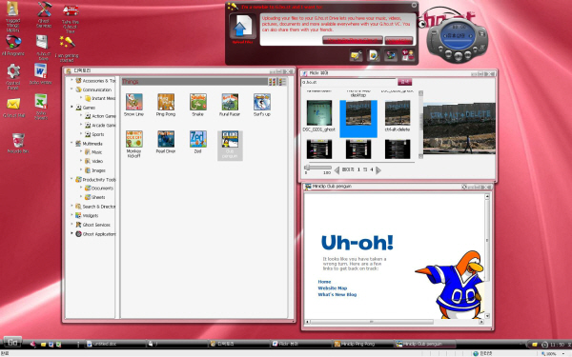Go to previous Flickr results page
The image size is (572, 357).
tap(337, 169)
